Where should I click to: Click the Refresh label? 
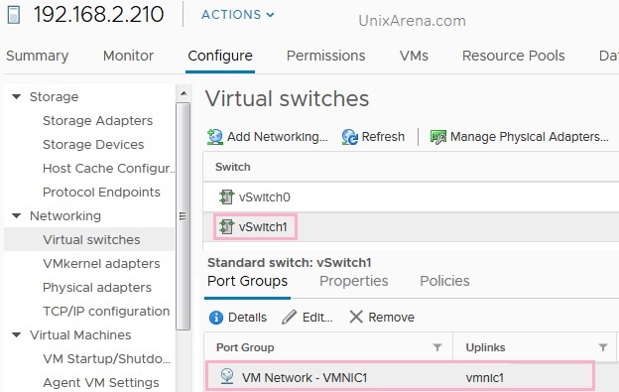pyautogui.click(x=383, y=137)
